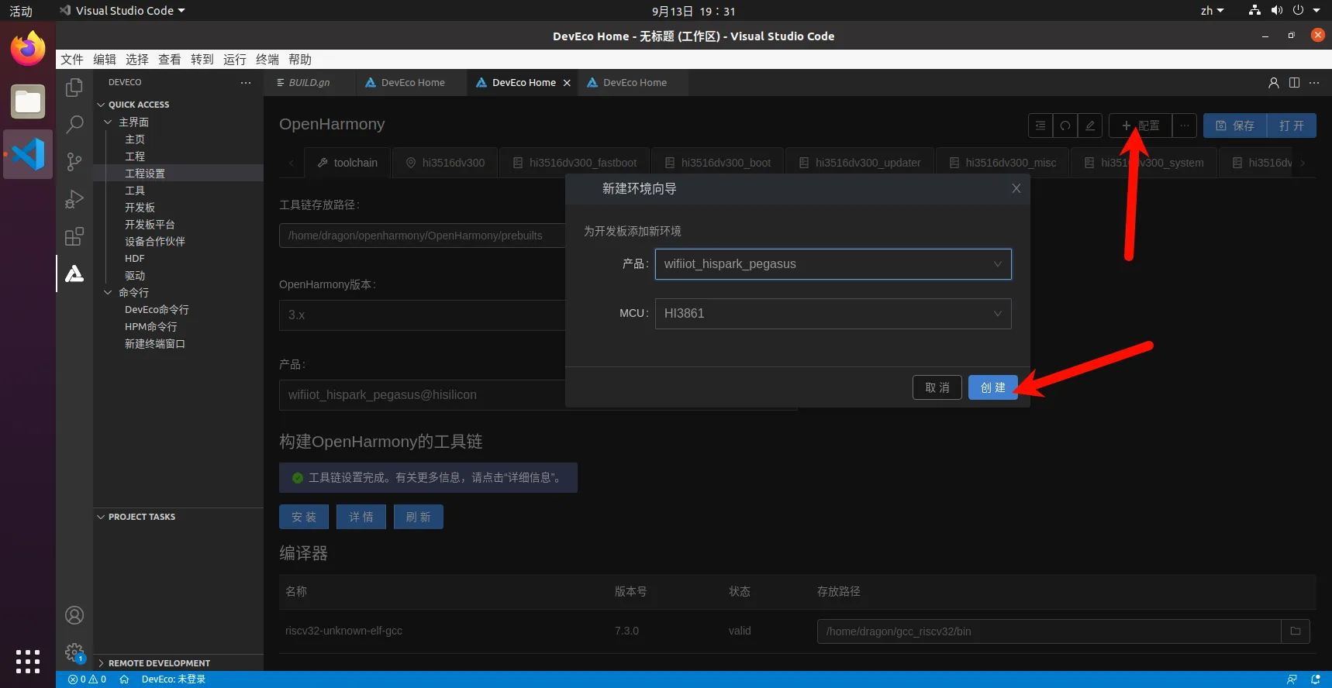This screenshot has height=688, width=1332.
Task: Open the Search view icon
Action: (74, 124)
